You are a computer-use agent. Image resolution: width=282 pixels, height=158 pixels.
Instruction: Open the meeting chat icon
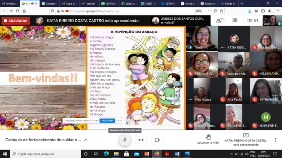(x=235, y=21)
